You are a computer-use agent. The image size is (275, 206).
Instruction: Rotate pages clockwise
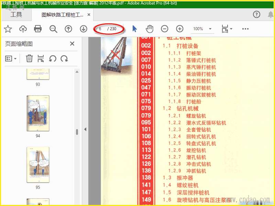64,58
